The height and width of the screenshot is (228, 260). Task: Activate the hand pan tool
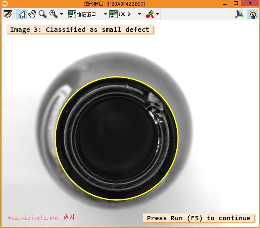click(32, 14)
